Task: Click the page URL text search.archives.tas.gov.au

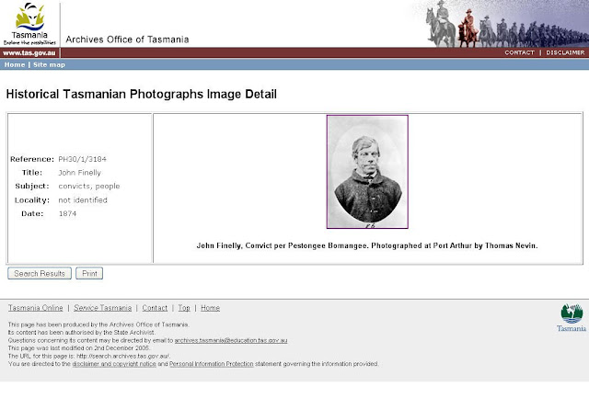Action: (x=123, y=356)
